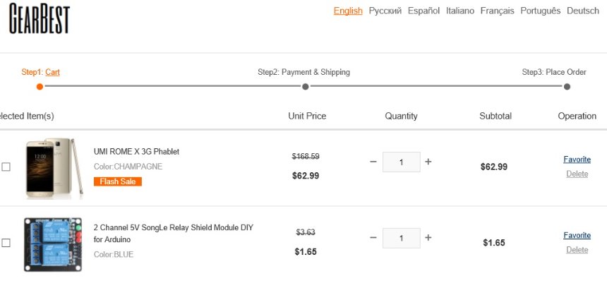Select the UMI ROME X phablet checkbox
Viewport: 607px width, 281px height.
pos(6,167)
